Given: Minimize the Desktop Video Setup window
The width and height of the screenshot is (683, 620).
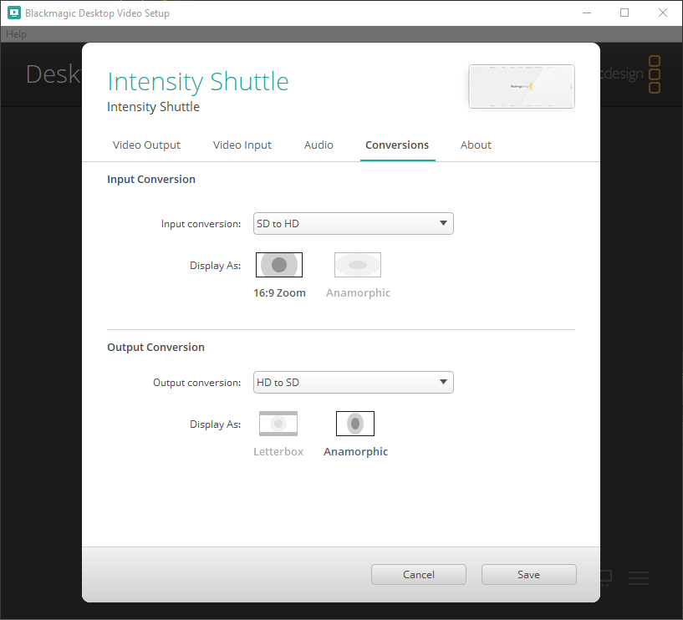Looking at the screenshot, I should click(x=587, y=13).
